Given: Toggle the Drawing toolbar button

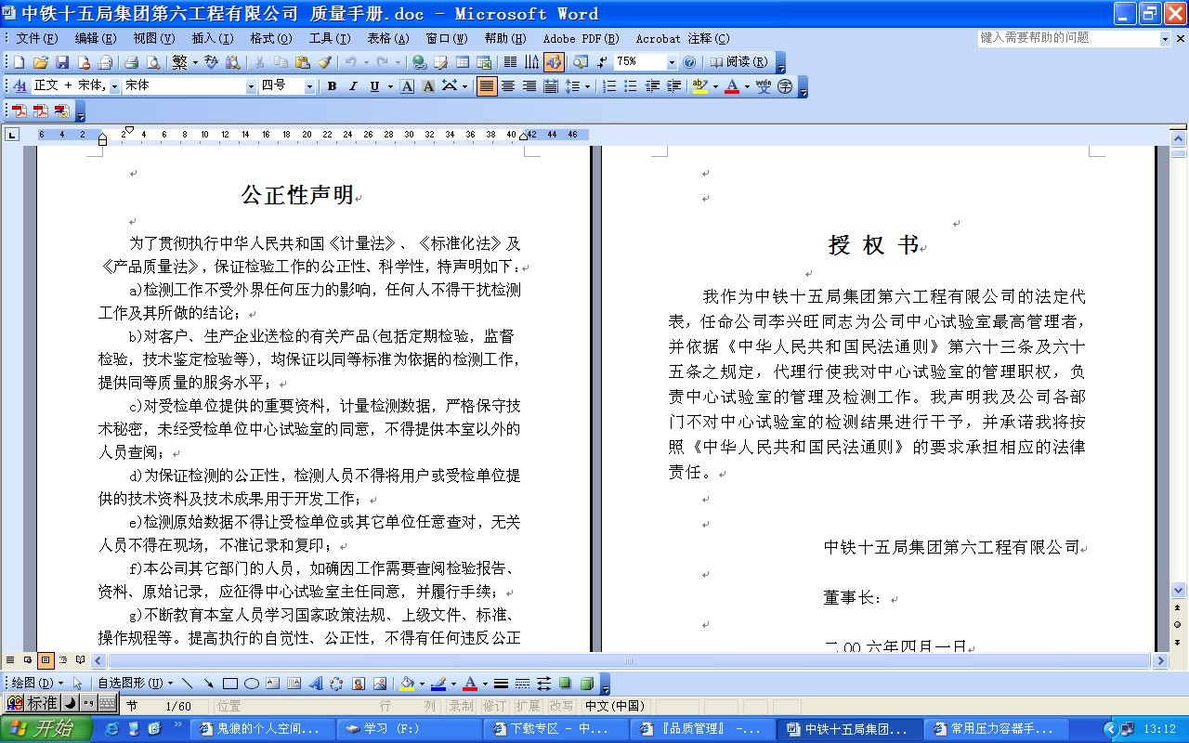Looking at the screenshot, I should pyautogui.click(x=554, y=62).
